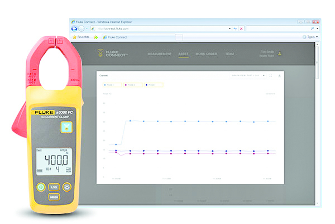Click the battery indicator on meter display

(x=40, y=171)
